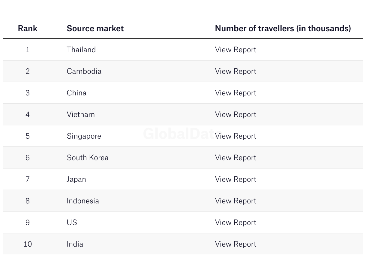Open View Report link for Cambodia

(235, 71)
